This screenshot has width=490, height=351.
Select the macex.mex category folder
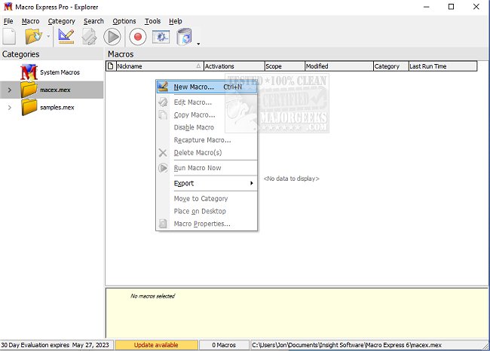(55, 90)
